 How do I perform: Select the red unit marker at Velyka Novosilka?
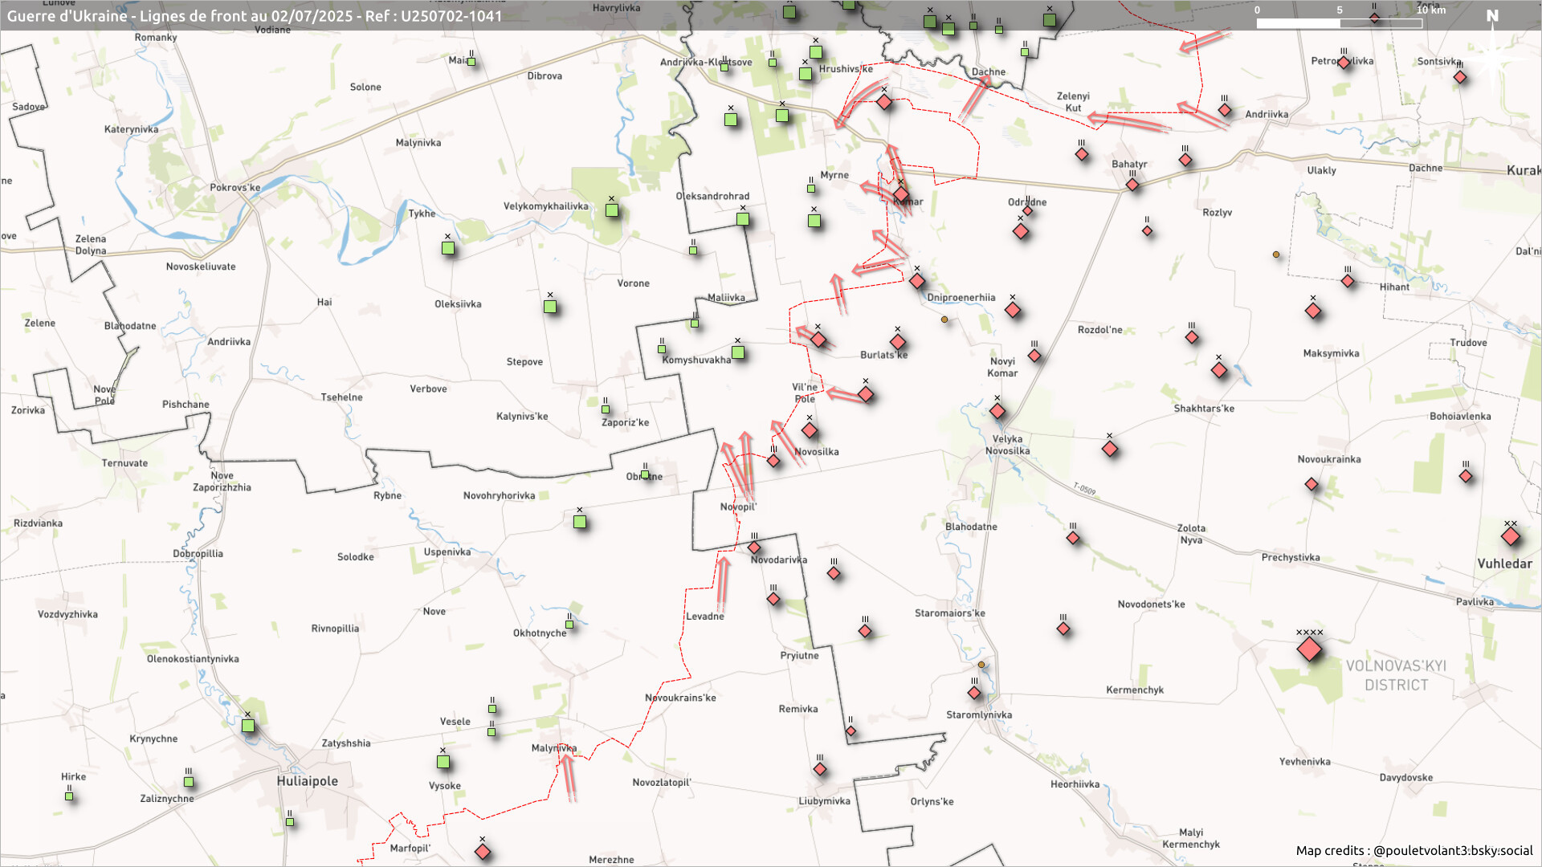pyautogui.click(x=997, y=411)
